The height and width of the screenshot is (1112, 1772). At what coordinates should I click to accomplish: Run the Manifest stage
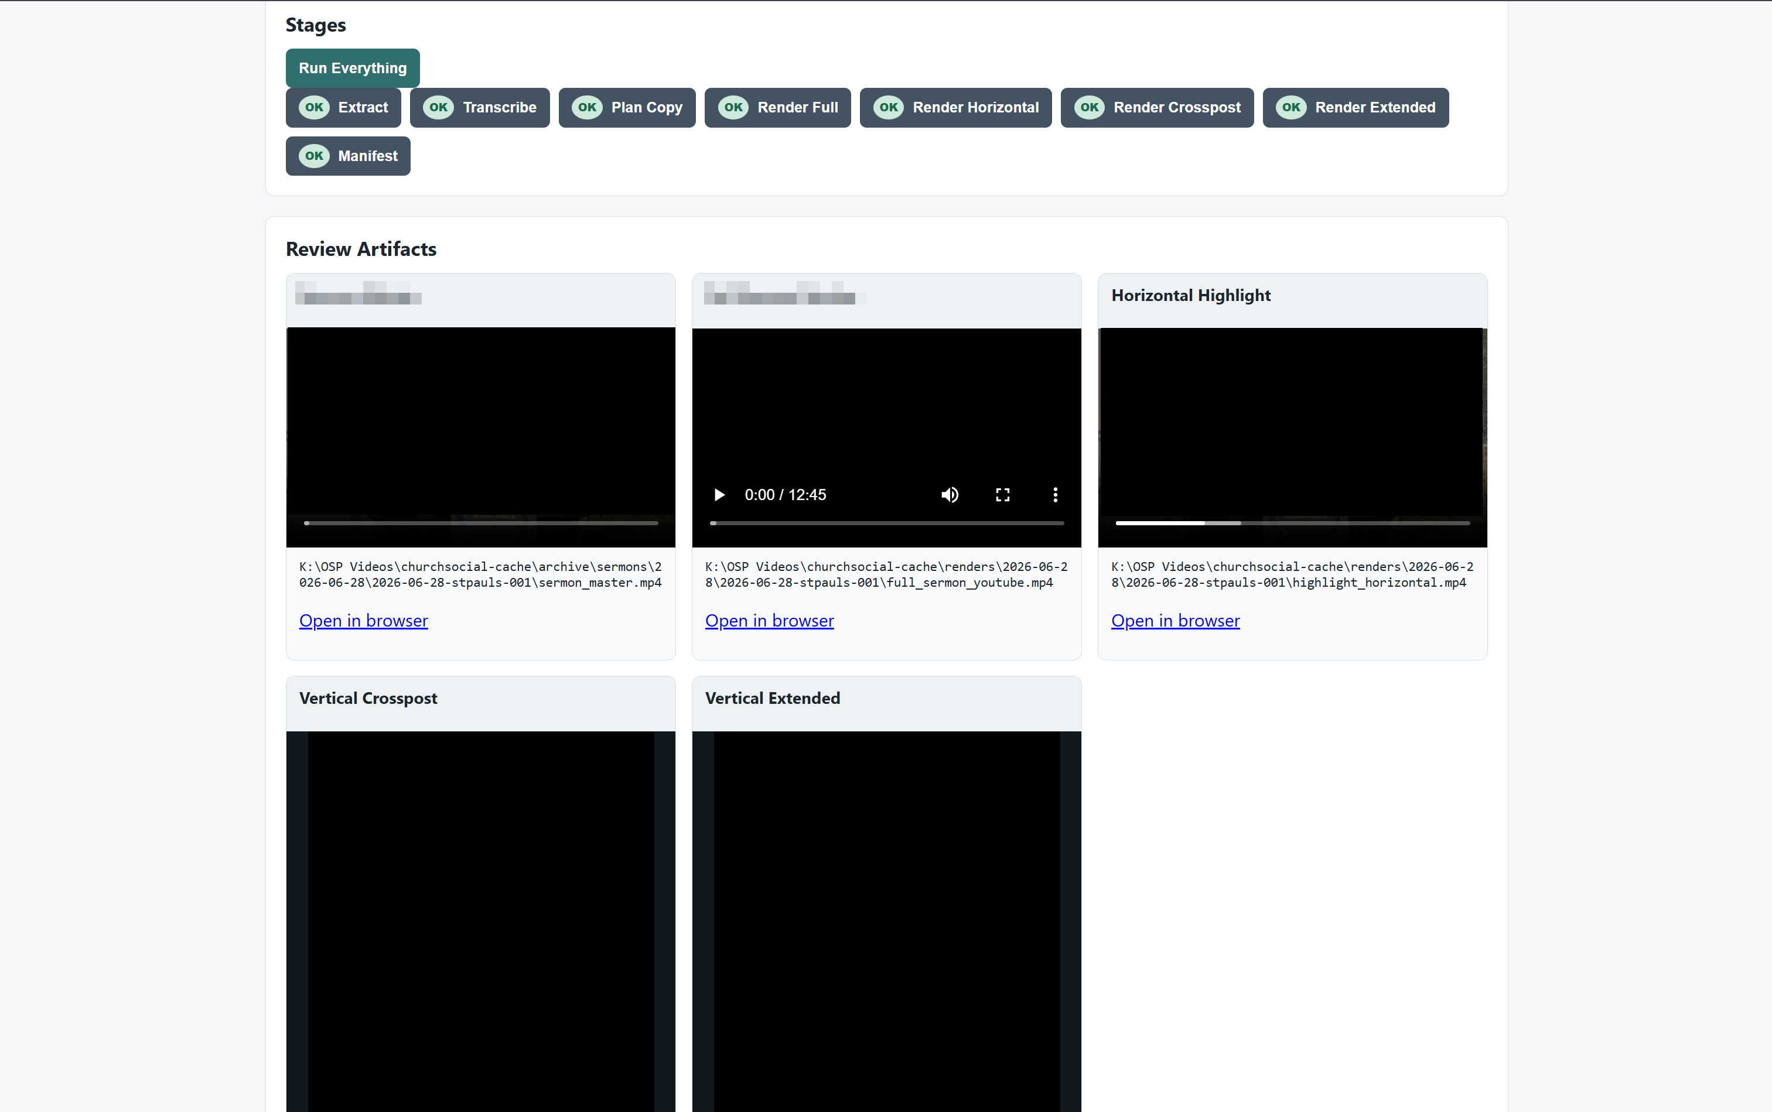[348, 156]
